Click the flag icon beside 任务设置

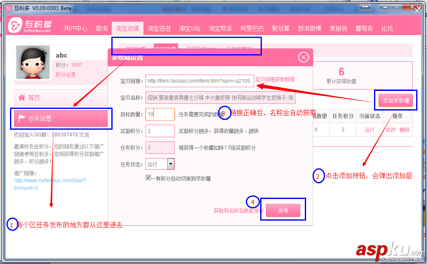click(x=21, y=118)
